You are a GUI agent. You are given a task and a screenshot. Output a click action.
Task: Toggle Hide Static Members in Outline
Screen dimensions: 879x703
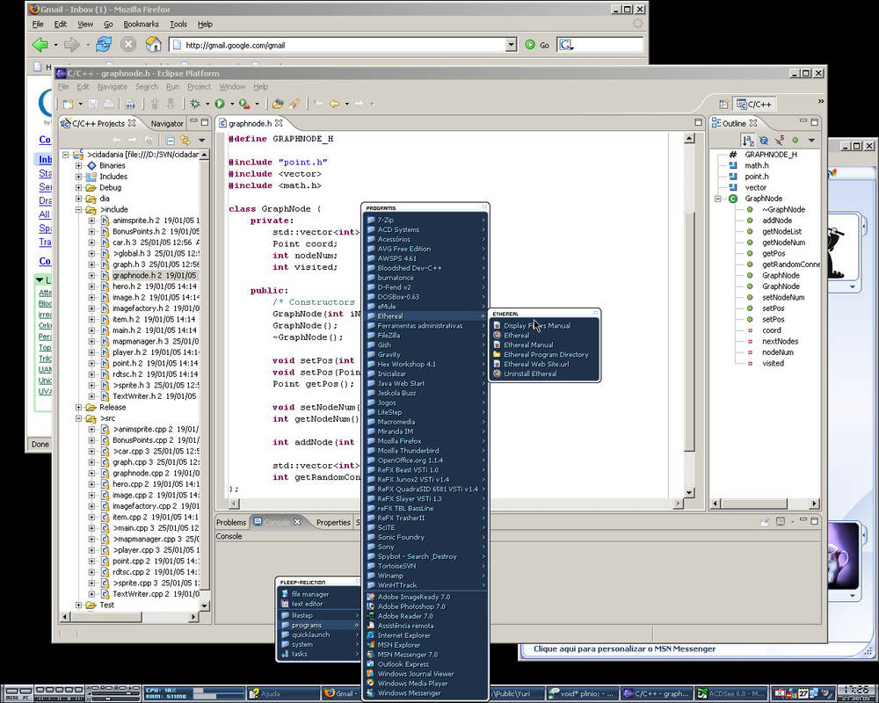coord(779,141)
